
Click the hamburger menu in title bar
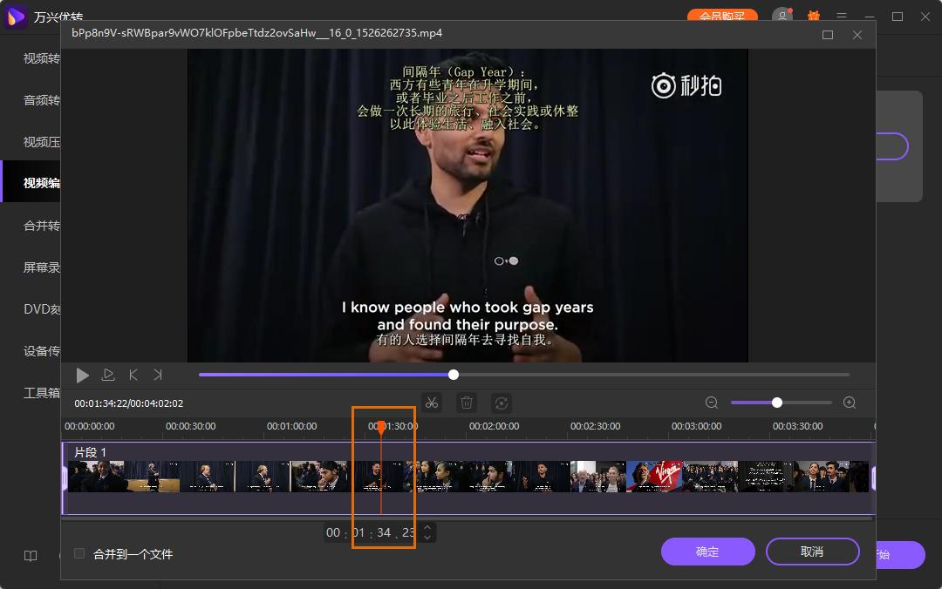[841, 17]
